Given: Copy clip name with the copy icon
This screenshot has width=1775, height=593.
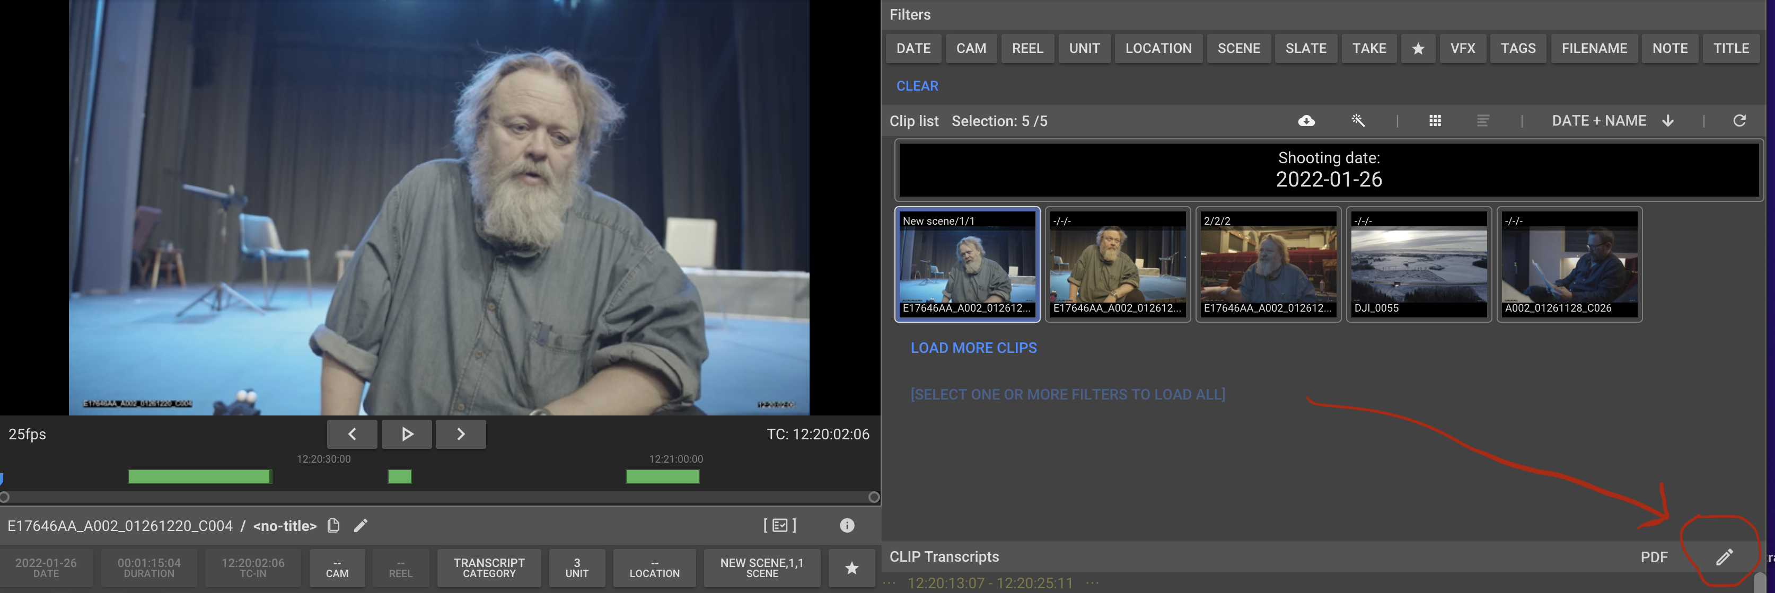Looking at the screenshot, I should tap(333, 526).
